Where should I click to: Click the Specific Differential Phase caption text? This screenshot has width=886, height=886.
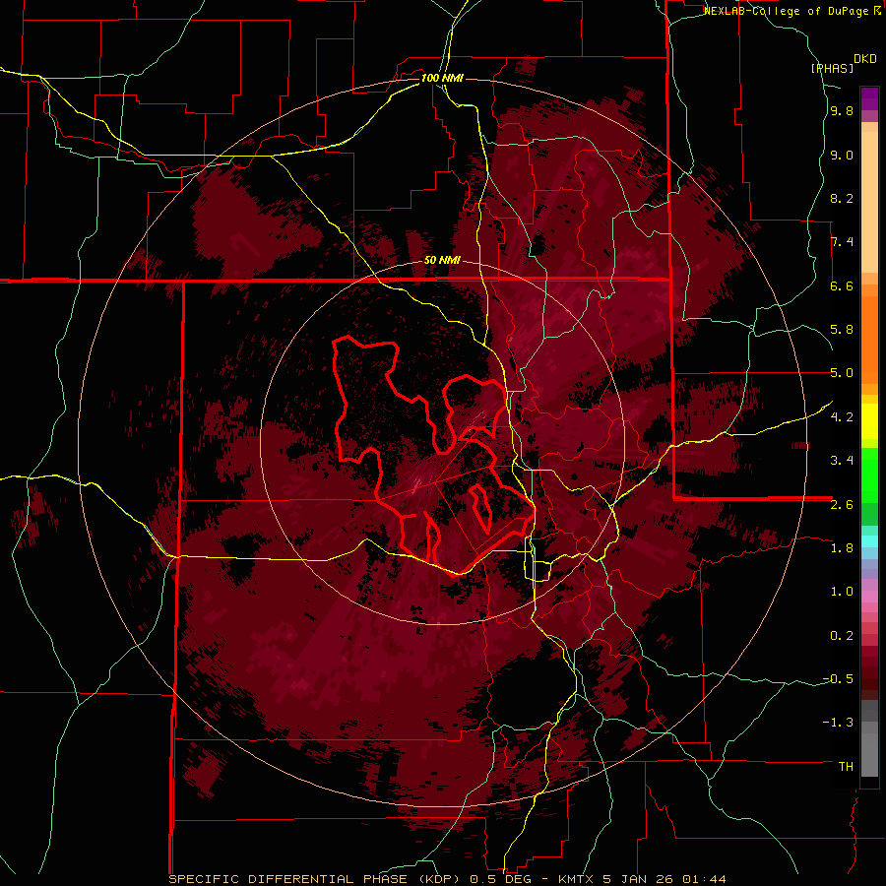[x=447, y=879]
